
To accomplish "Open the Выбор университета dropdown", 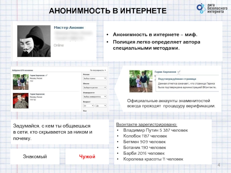I will click(x=95, y=97).
